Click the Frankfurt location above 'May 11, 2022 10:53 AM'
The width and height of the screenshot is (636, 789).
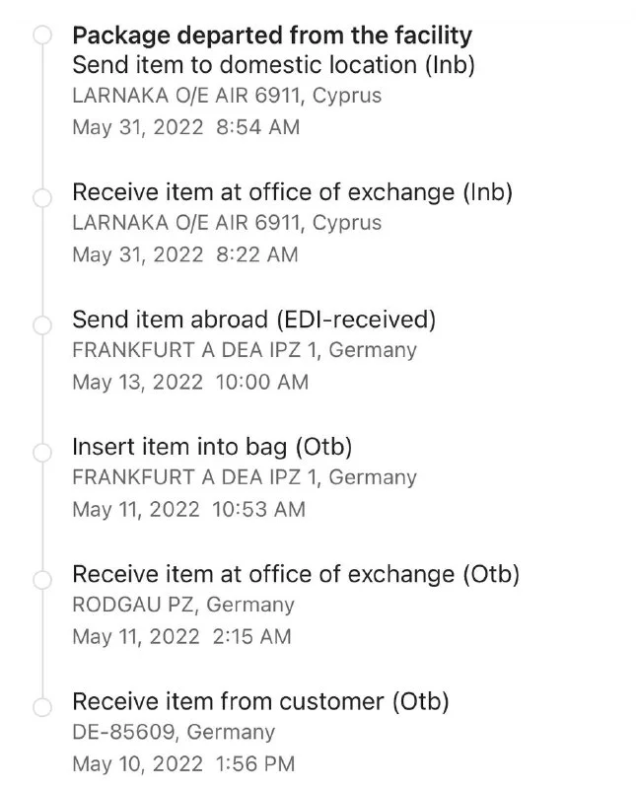245,477
